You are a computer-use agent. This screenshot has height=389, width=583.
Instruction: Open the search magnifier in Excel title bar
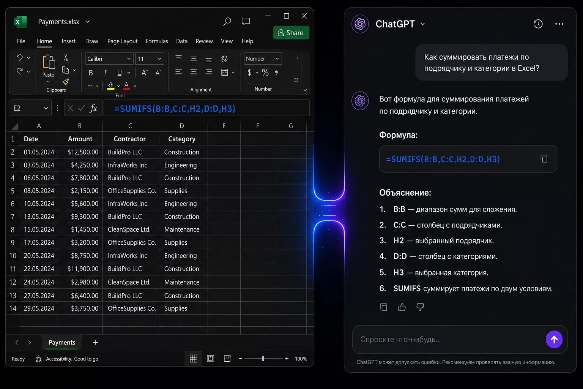pos(227,22)
